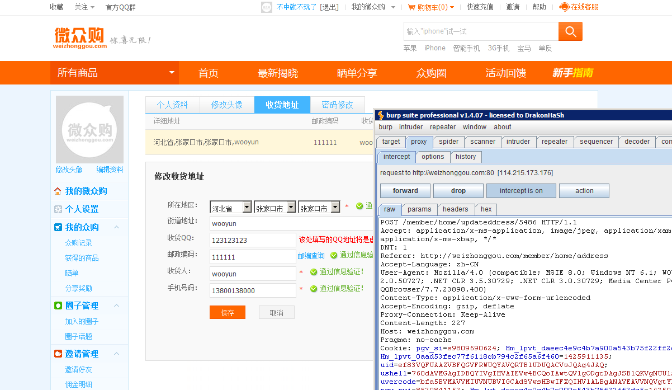Click the 微众购 site logo
The width and height of the screenshot is (672, 390).
coord(79,38)
